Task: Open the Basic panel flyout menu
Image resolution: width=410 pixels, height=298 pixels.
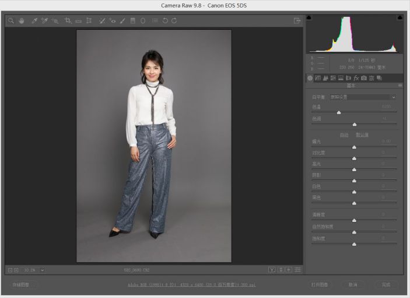Action: (400, 85)
